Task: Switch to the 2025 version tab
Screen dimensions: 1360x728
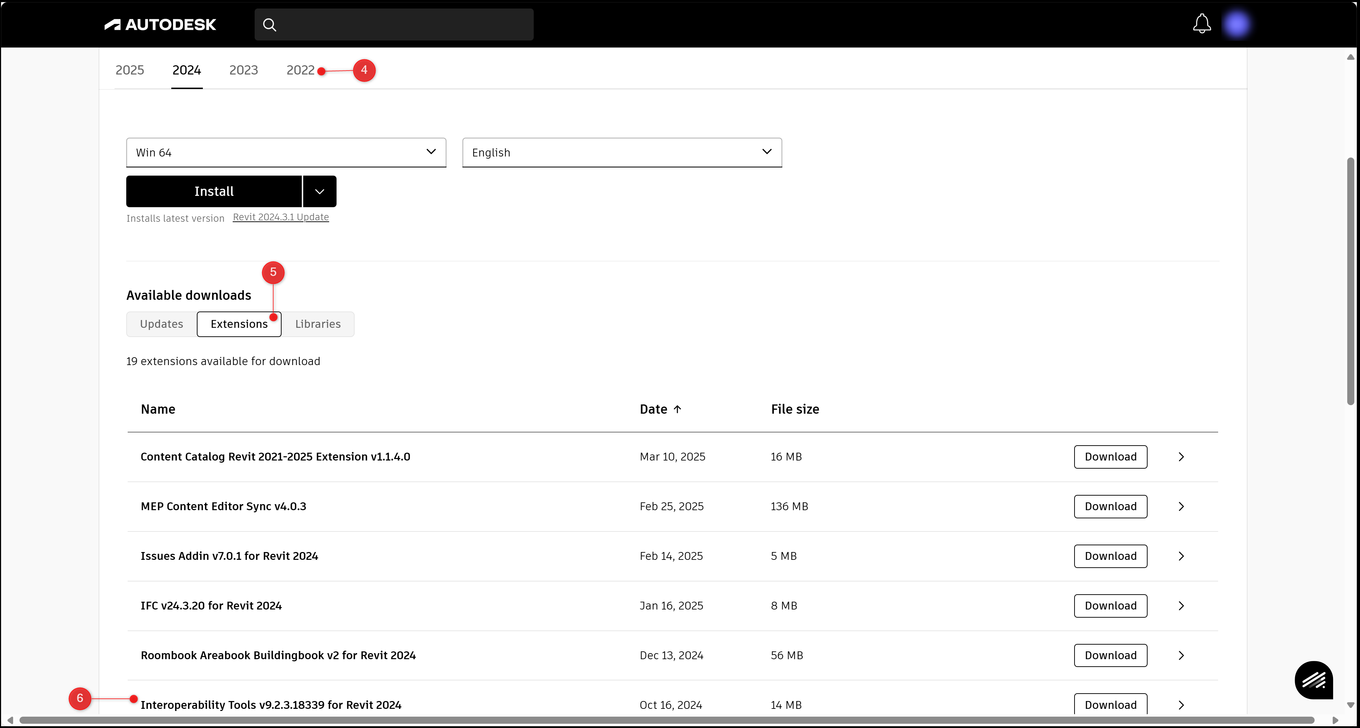Action: coord(129,70)
